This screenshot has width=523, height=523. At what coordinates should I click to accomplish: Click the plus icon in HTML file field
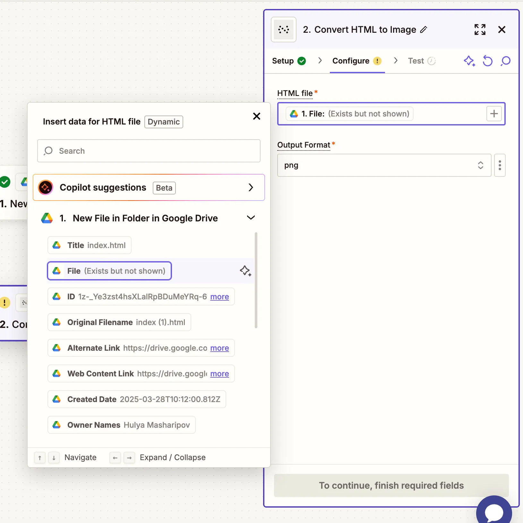494,114
